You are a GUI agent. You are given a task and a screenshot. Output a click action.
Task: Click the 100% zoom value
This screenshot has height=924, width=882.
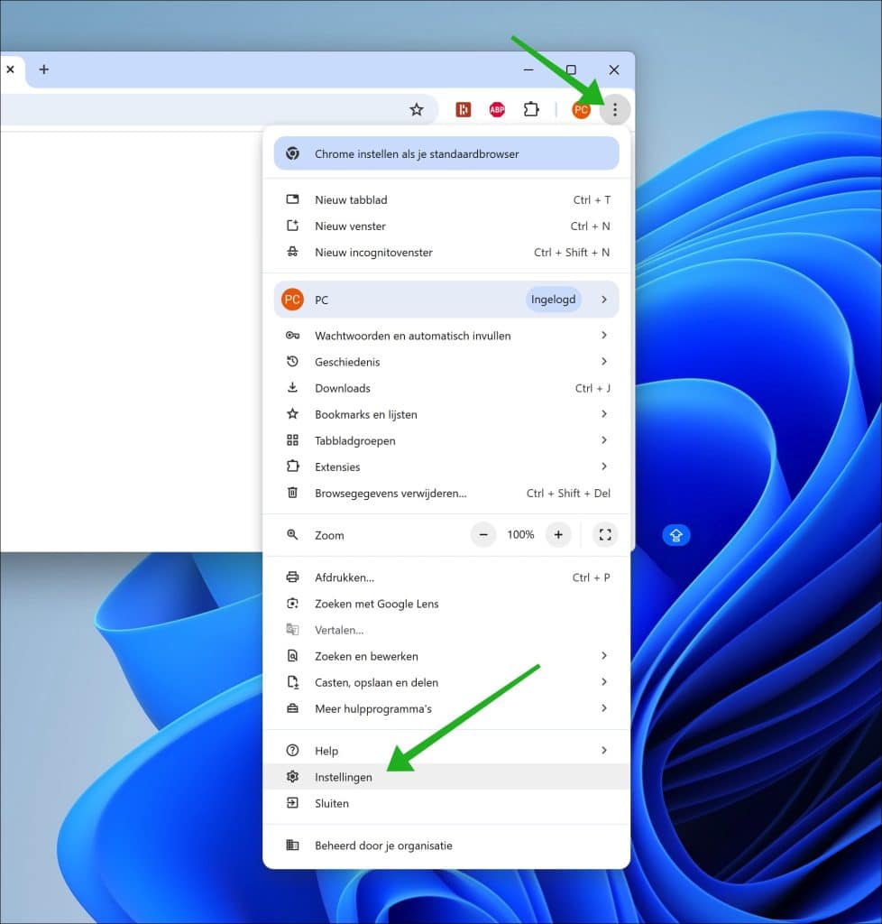click(x=520, y=535)
